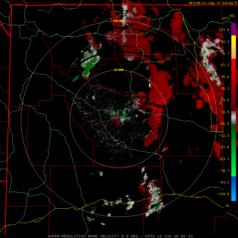Pick the purple segment of the velocity color bar
The image size is (238, 238).
pyautogui.click(x=234, y=29)
